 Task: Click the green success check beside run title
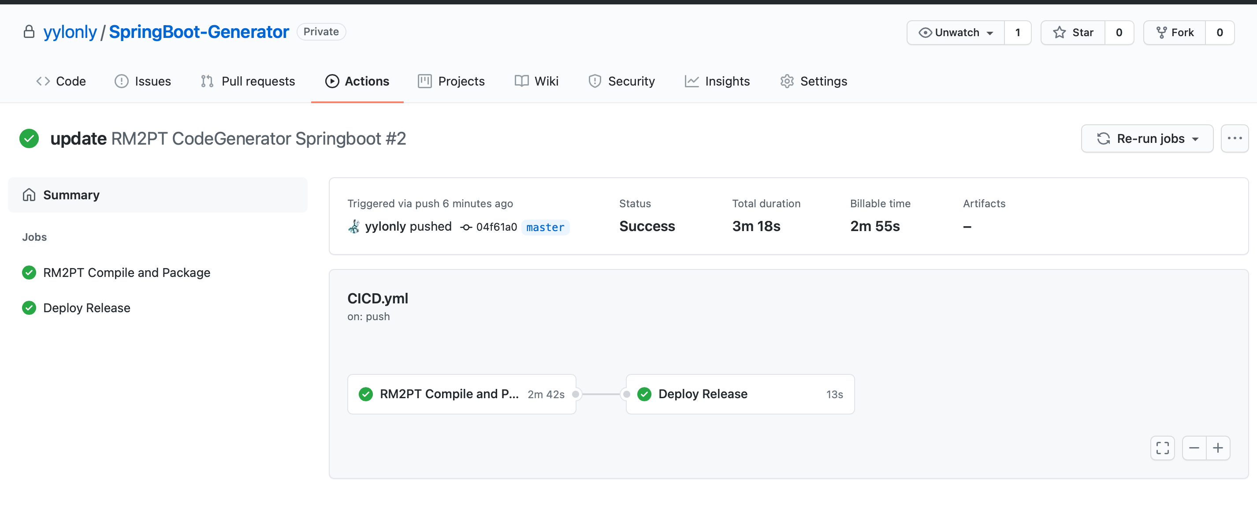click(29, 138)
